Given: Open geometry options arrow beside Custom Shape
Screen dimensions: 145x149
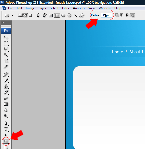Looking at the screenshot, I should pos(87,15).
